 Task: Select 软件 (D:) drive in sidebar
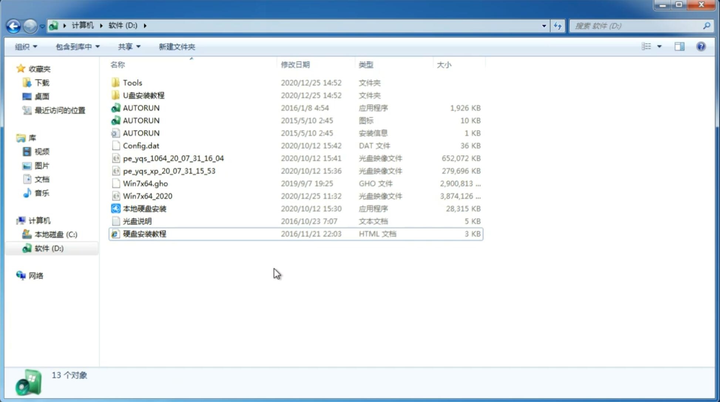48,248
